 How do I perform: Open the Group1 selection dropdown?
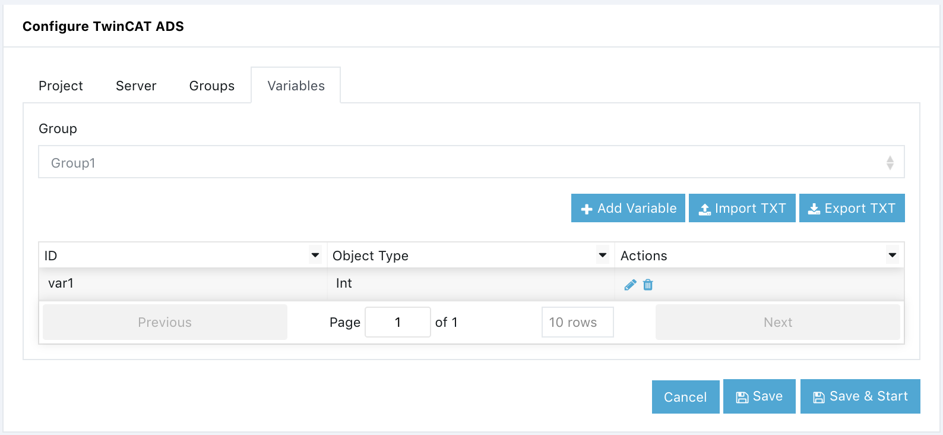pos(471,162)
